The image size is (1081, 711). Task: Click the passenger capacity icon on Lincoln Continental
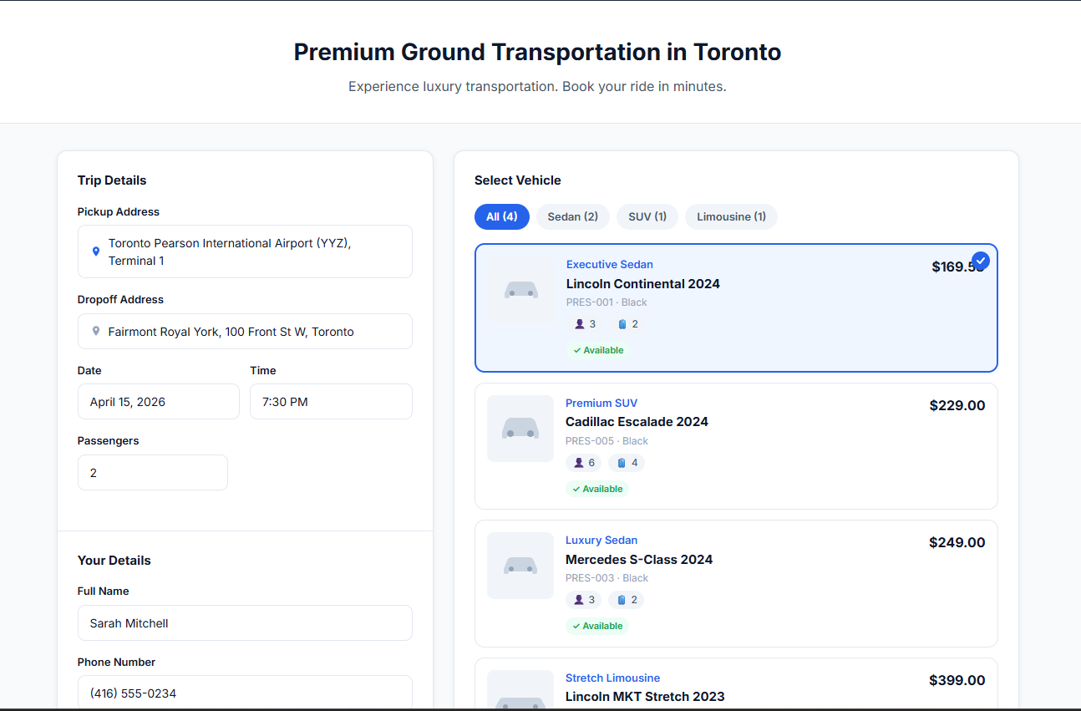[578, 323]
